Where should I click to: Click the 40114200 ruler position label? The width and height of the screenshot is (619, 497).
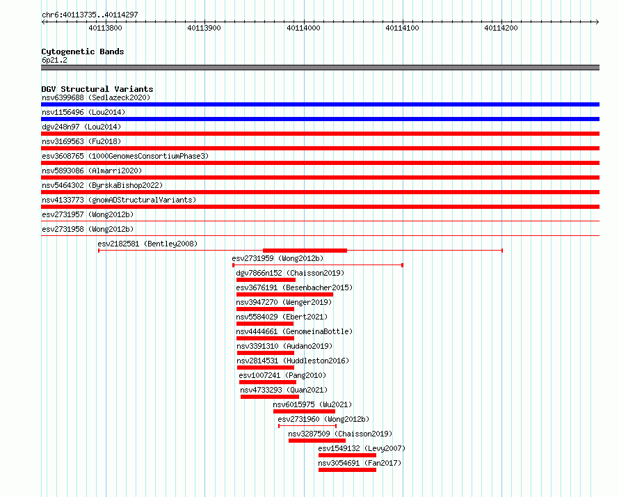501,28
